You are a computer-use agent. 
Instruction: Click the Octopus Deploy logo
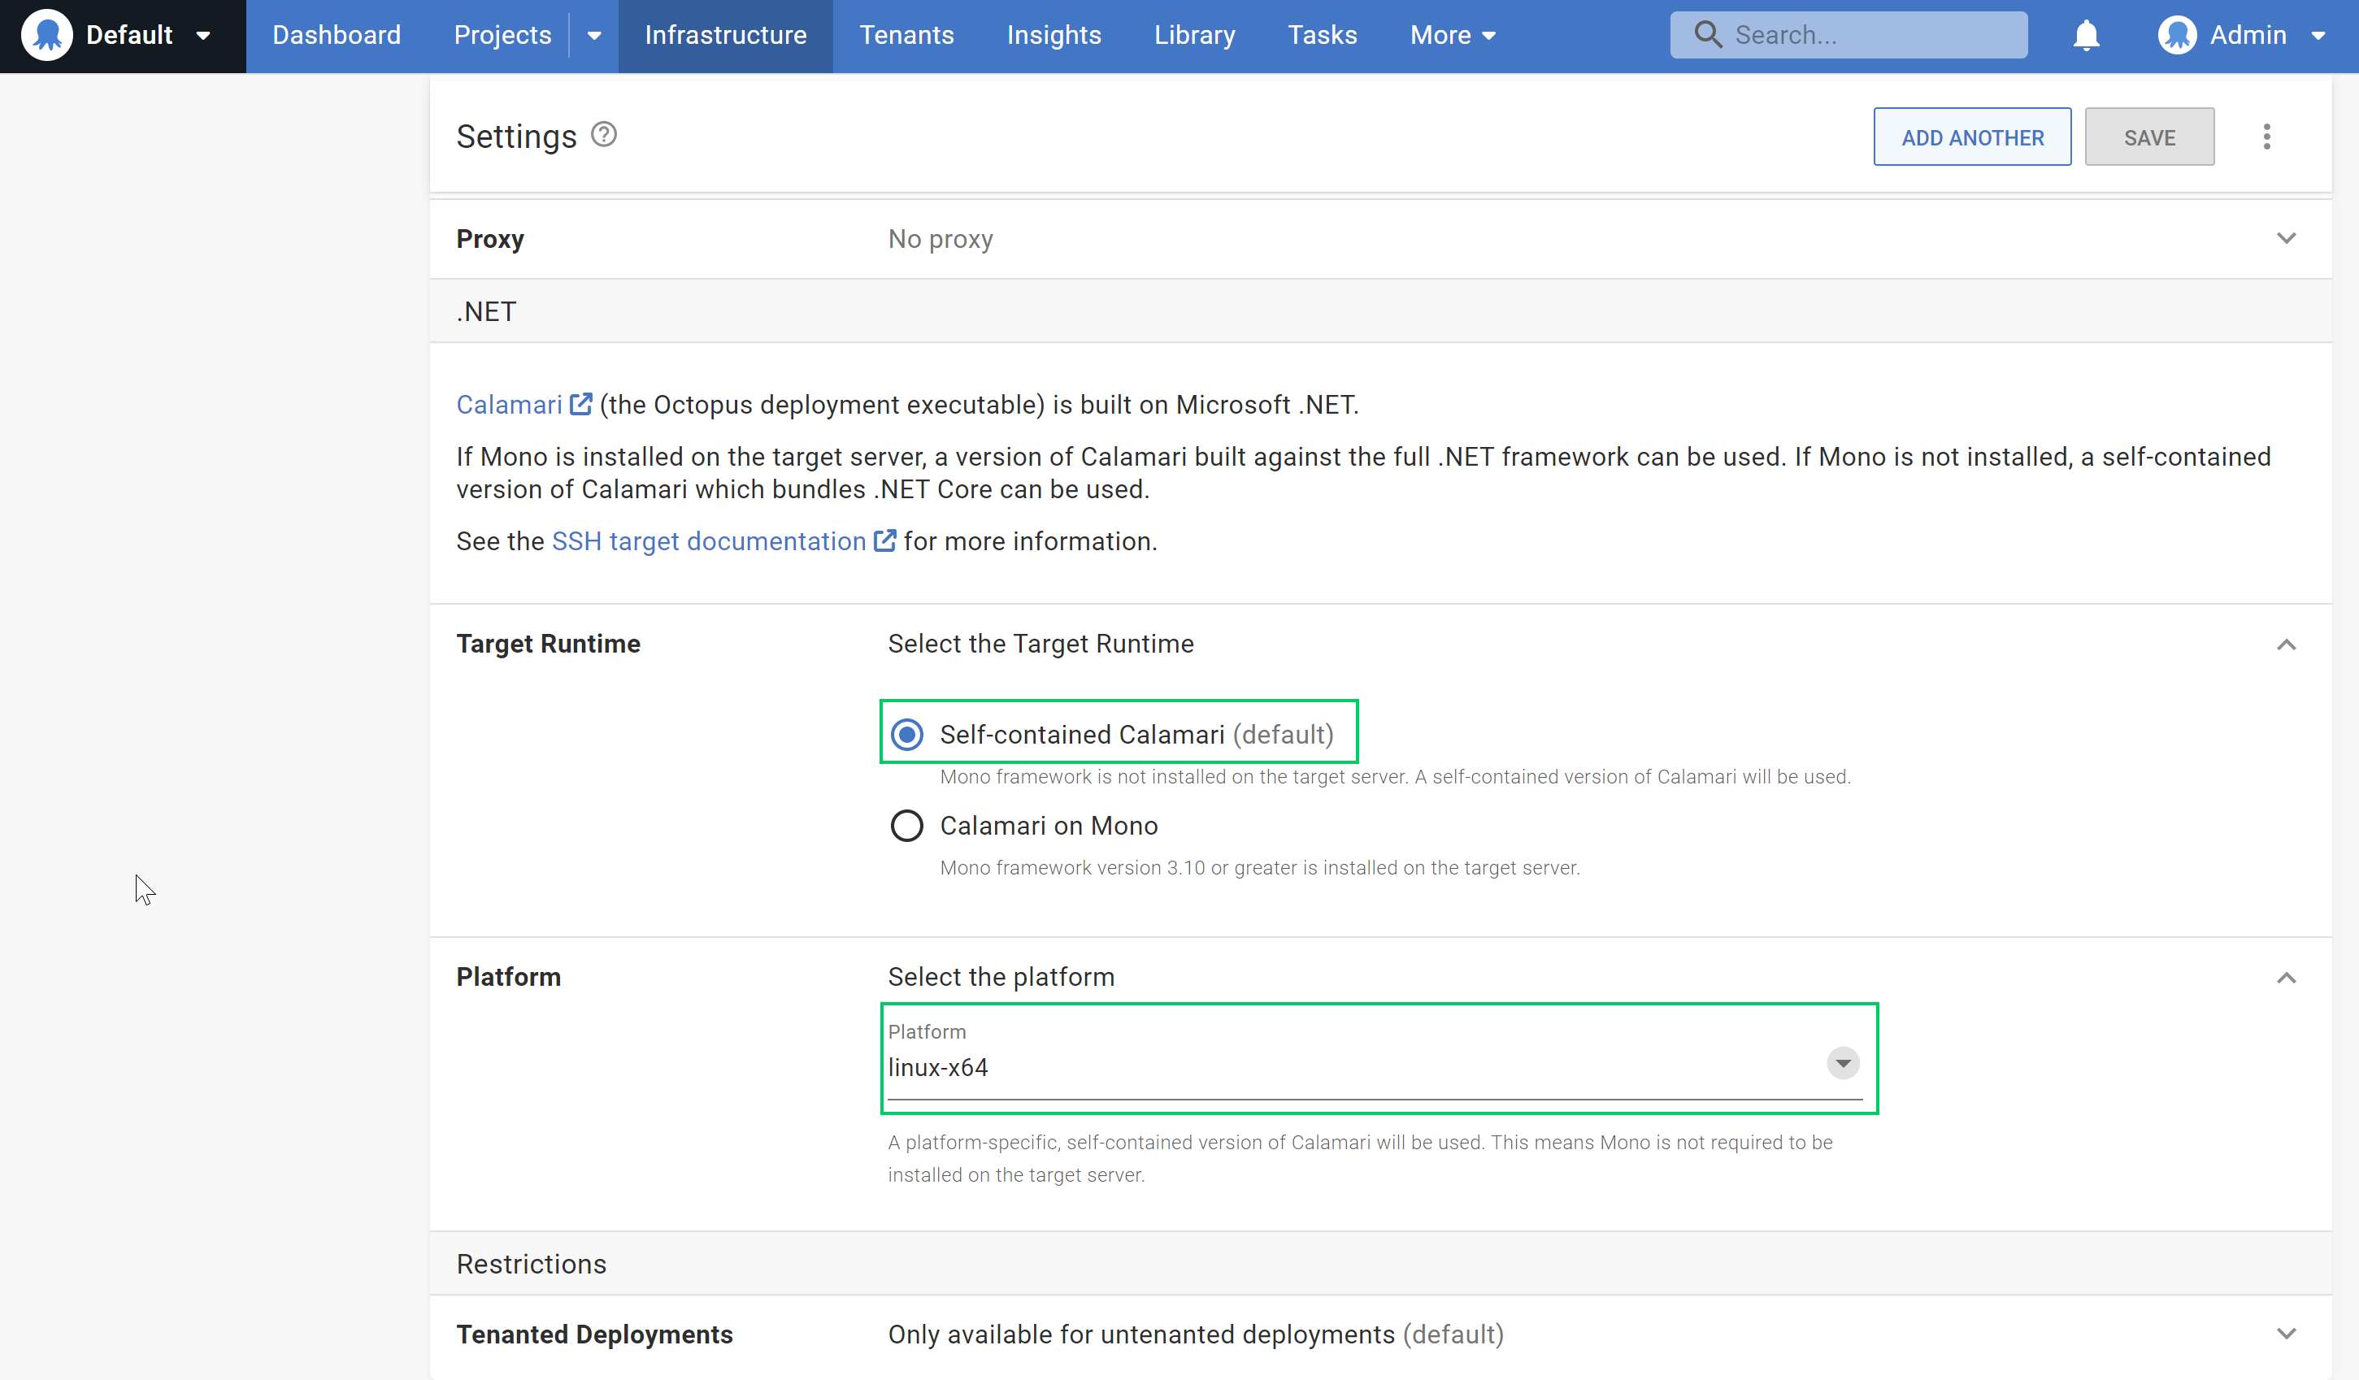tap(47, 35)
